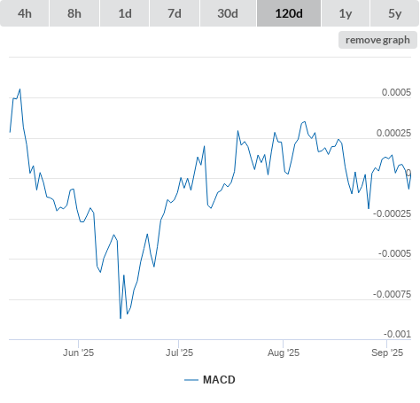Select the 4h time range tab

tap(24, 13)
